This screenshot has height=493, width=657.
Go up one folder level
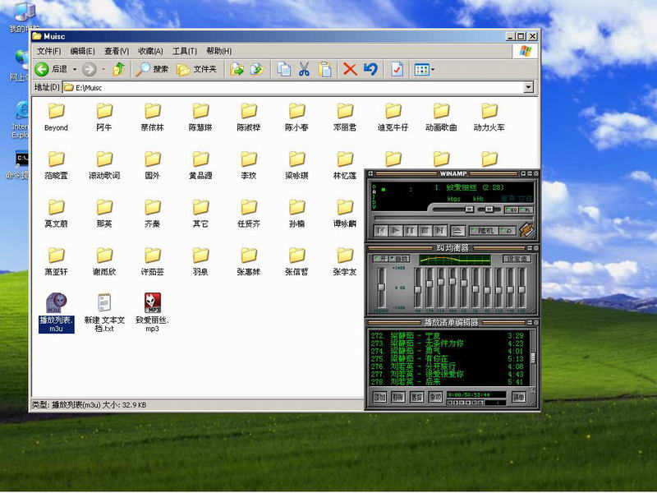(118, 69)
